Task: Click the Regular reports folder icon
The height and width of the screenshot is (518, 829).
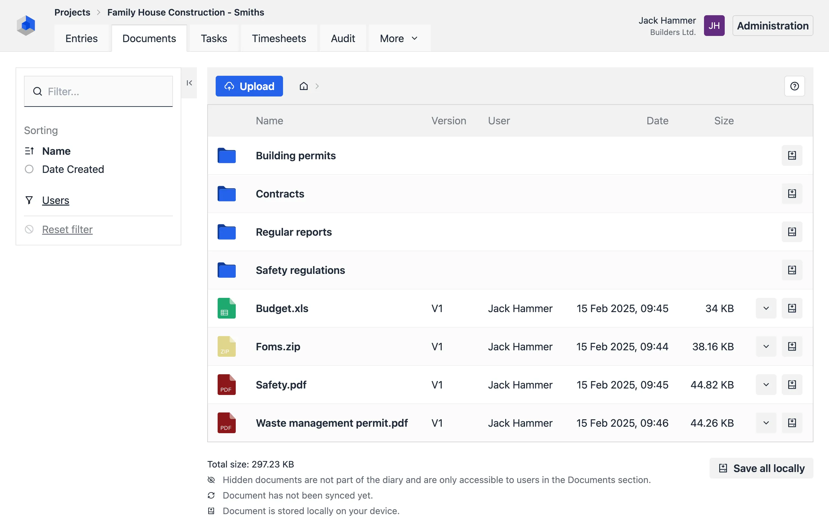Action: [226, 232]
